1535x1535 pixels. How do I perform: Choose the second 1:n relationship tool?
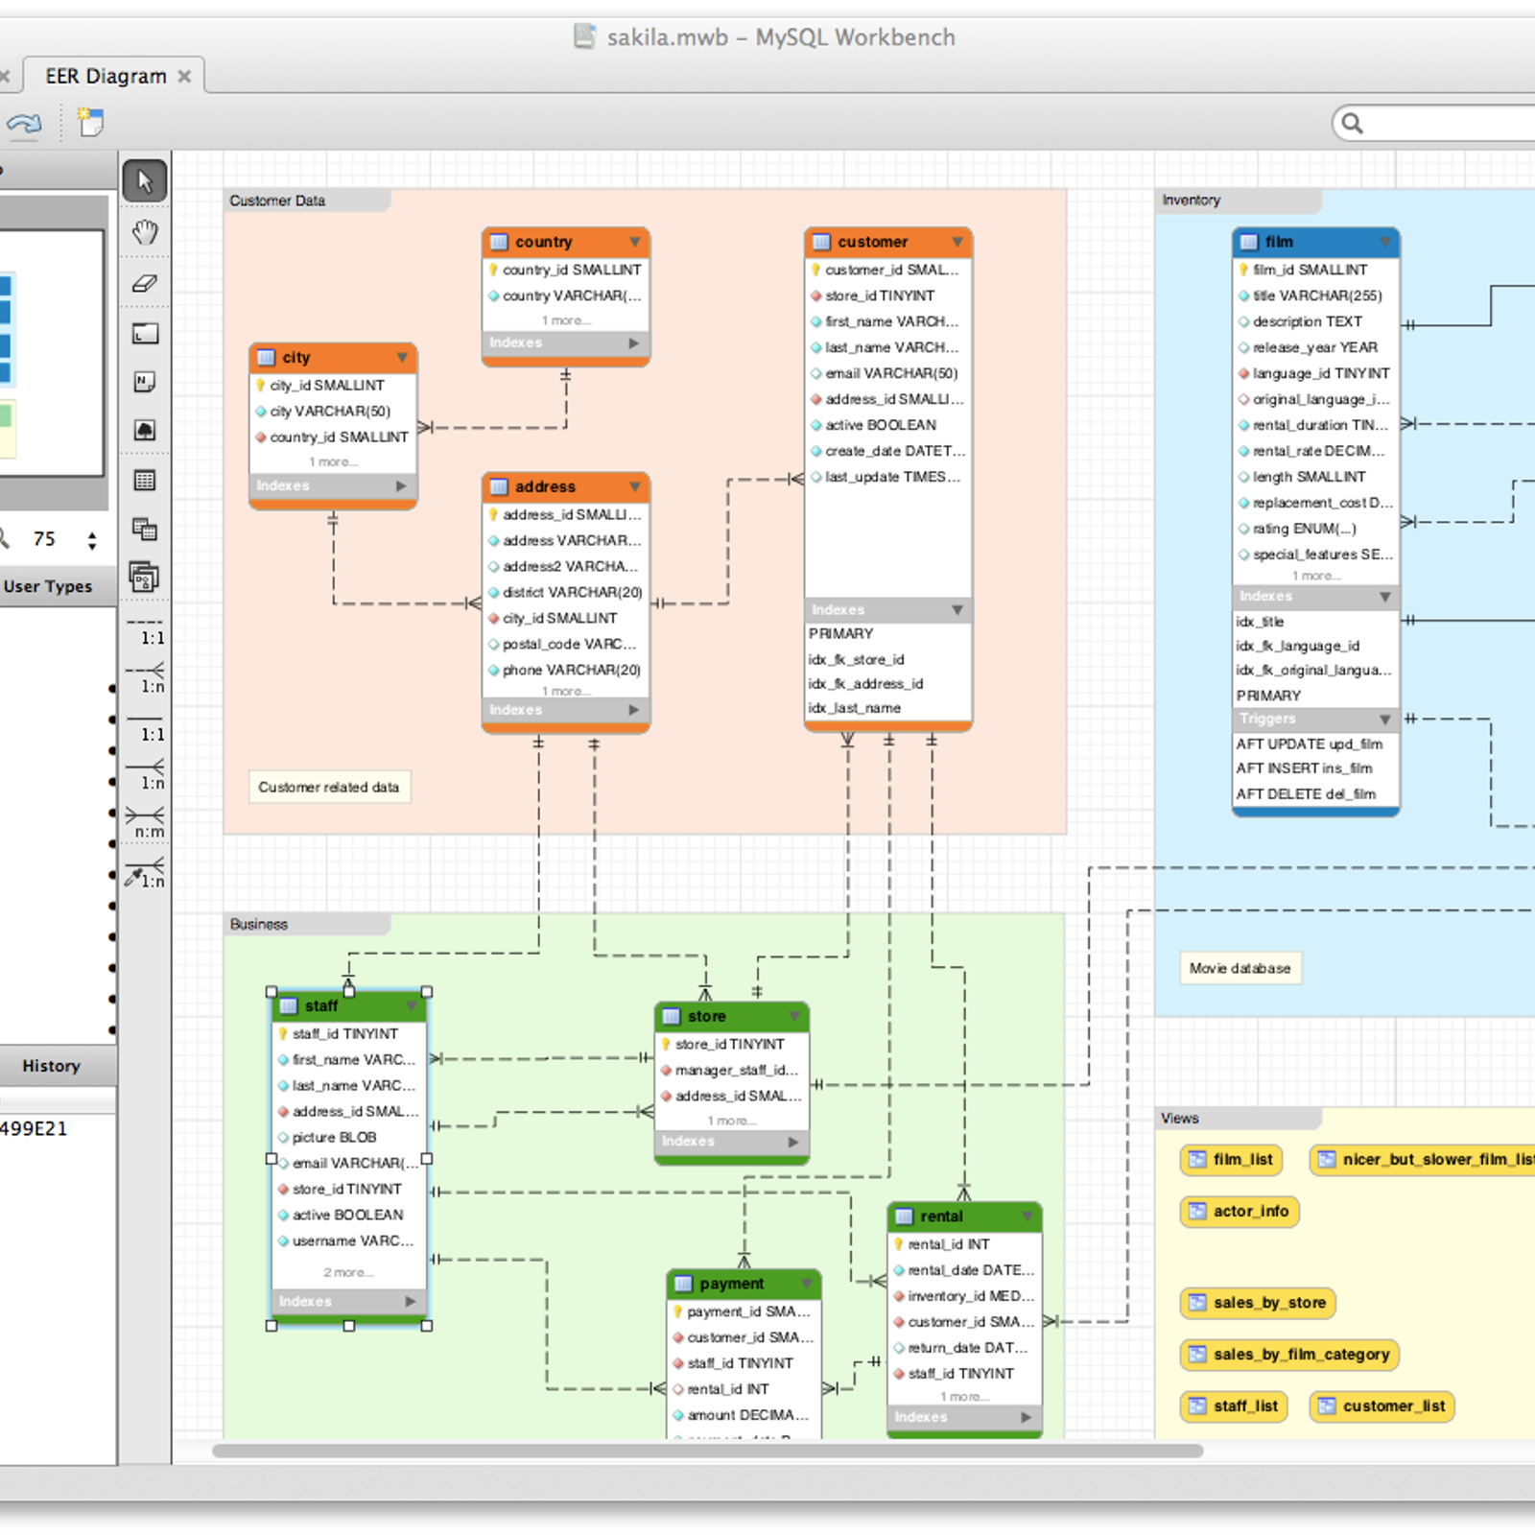145,775
